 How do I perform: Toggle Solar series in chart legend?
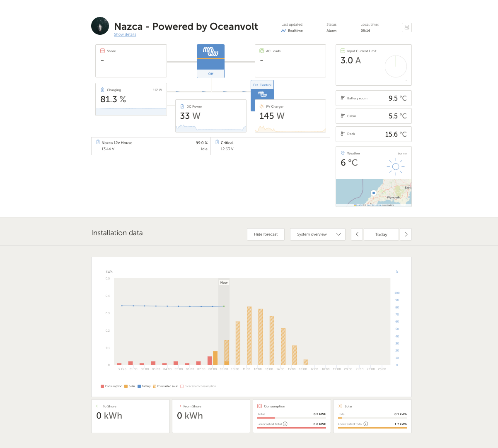pos(130,386)
